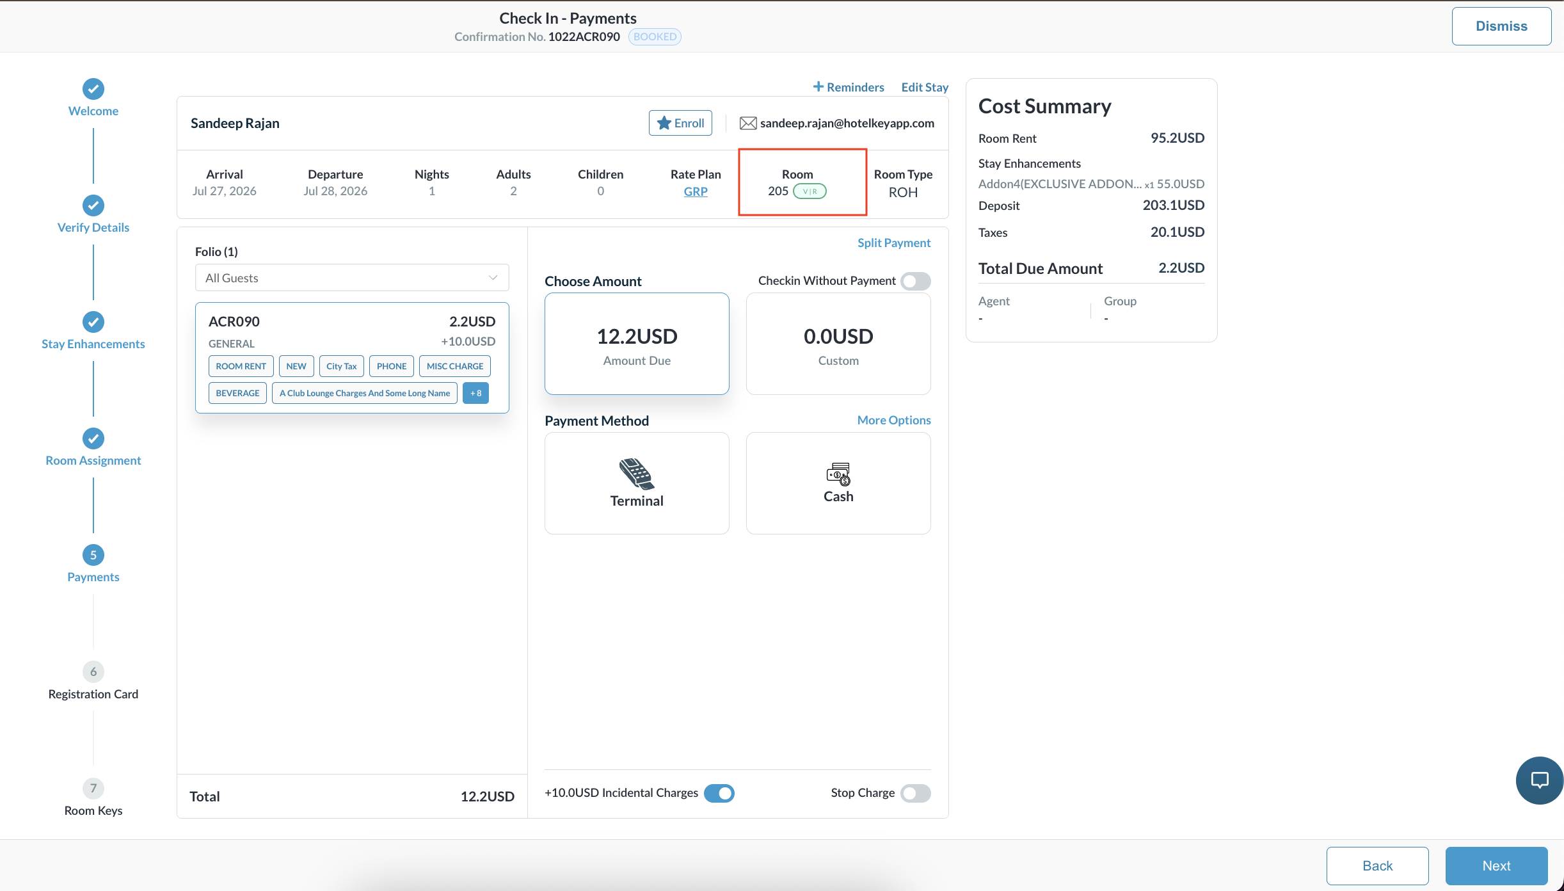Image resolution: width=1564 pixels, height=891 pixels.
Task: Open the All Guests dropdown
Action: coord(352,278)
